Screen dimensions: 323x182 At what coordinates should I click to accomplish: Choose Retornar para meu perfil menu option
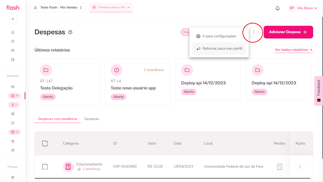(x=219, y=49)
